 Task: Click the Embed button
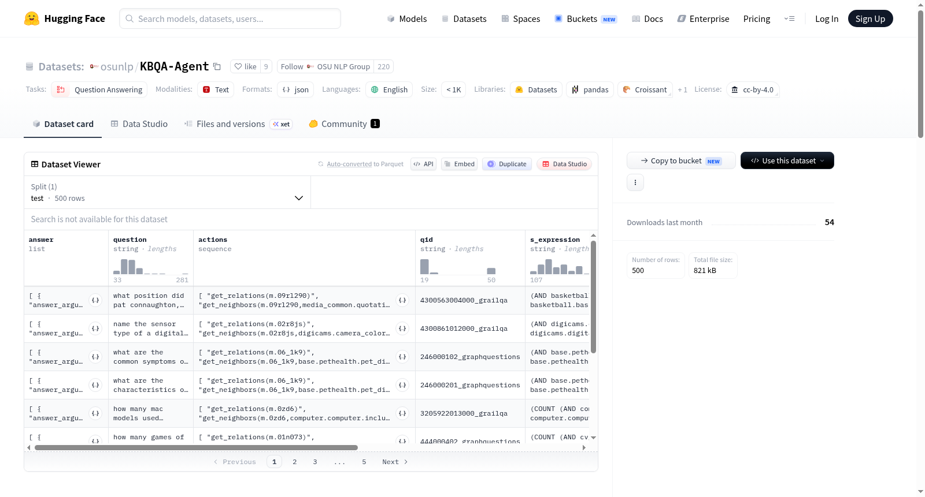(459, 164)
